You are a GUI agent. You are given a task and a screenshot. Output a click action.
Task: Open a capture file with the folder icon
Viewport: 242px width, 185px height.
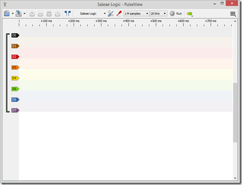click(7, 13)
